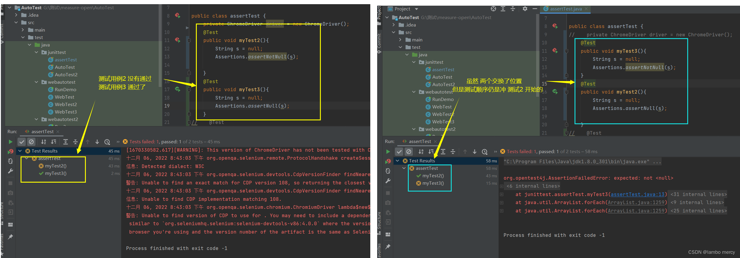The image size is (740, 258).
Task: Collapse junittest package in left project tree
Action: click(36, 52)
